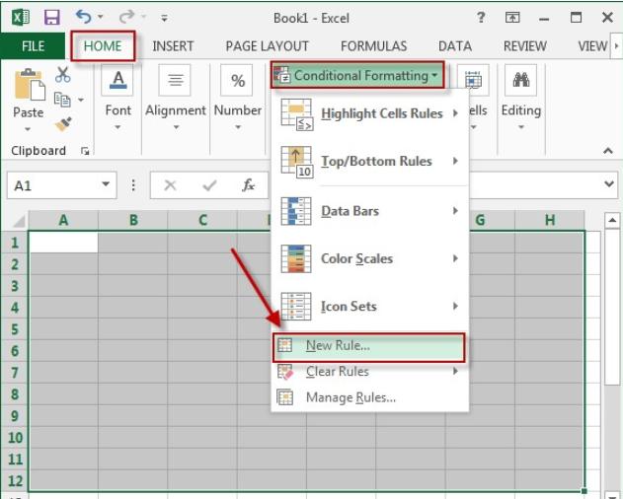Screen dimensions: 623x499
Task: Open the Editing group binoculars button
Action: coord(521,98)
